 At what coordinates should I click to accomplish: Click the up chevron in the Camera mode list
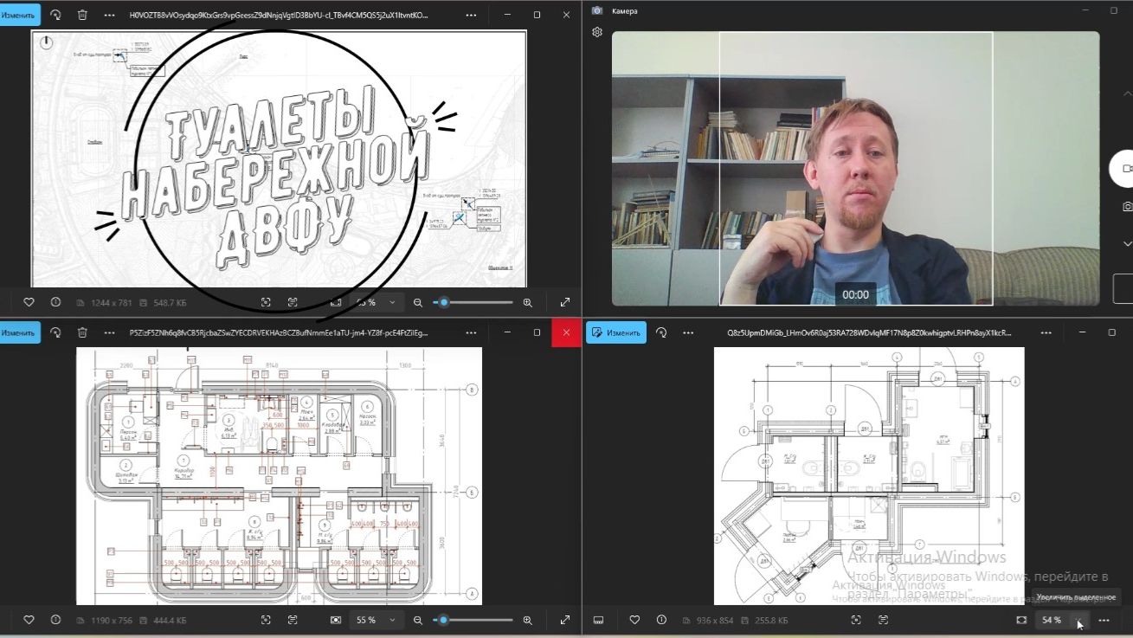pyautogui.click(x=1127, y=93)
